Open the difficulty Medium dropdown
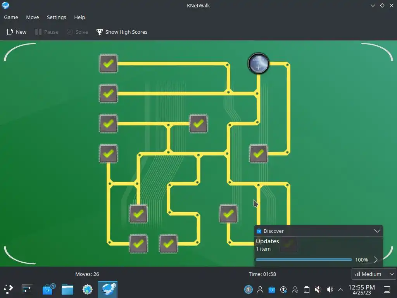397x298 pixels. click(374, 274)
